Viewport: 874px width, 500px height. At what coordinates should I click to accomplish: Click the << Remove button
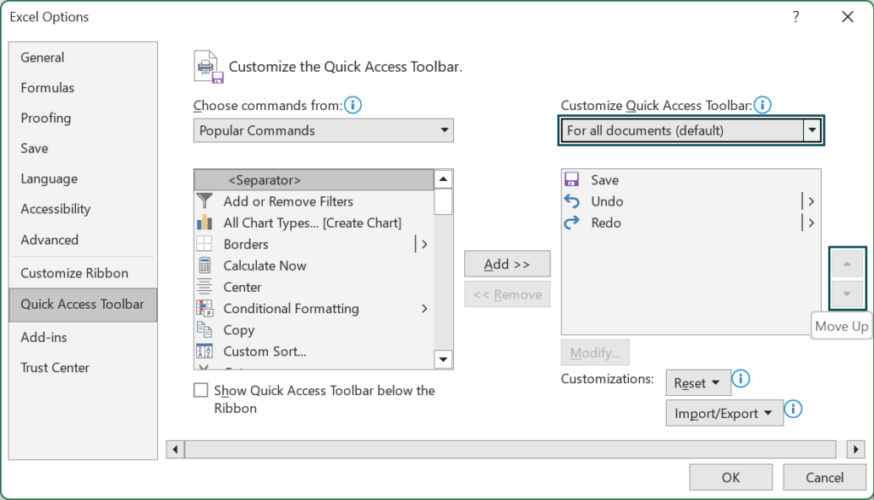tap(507, 294)
